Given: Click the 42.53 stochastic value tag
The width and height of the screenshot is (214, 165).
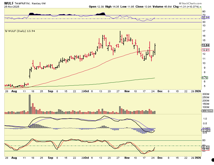Looking at the screenshot, I should pos(205,147).
